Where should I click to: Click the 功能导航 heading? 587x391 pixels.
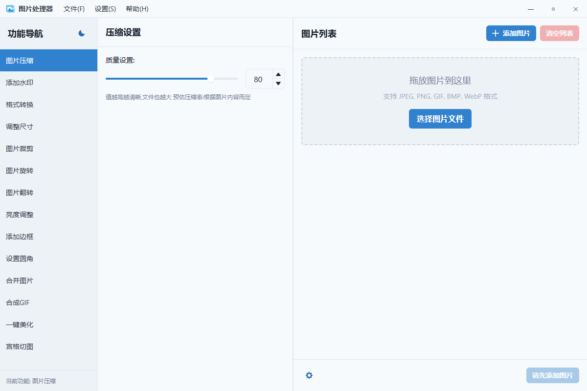point(25,34)
